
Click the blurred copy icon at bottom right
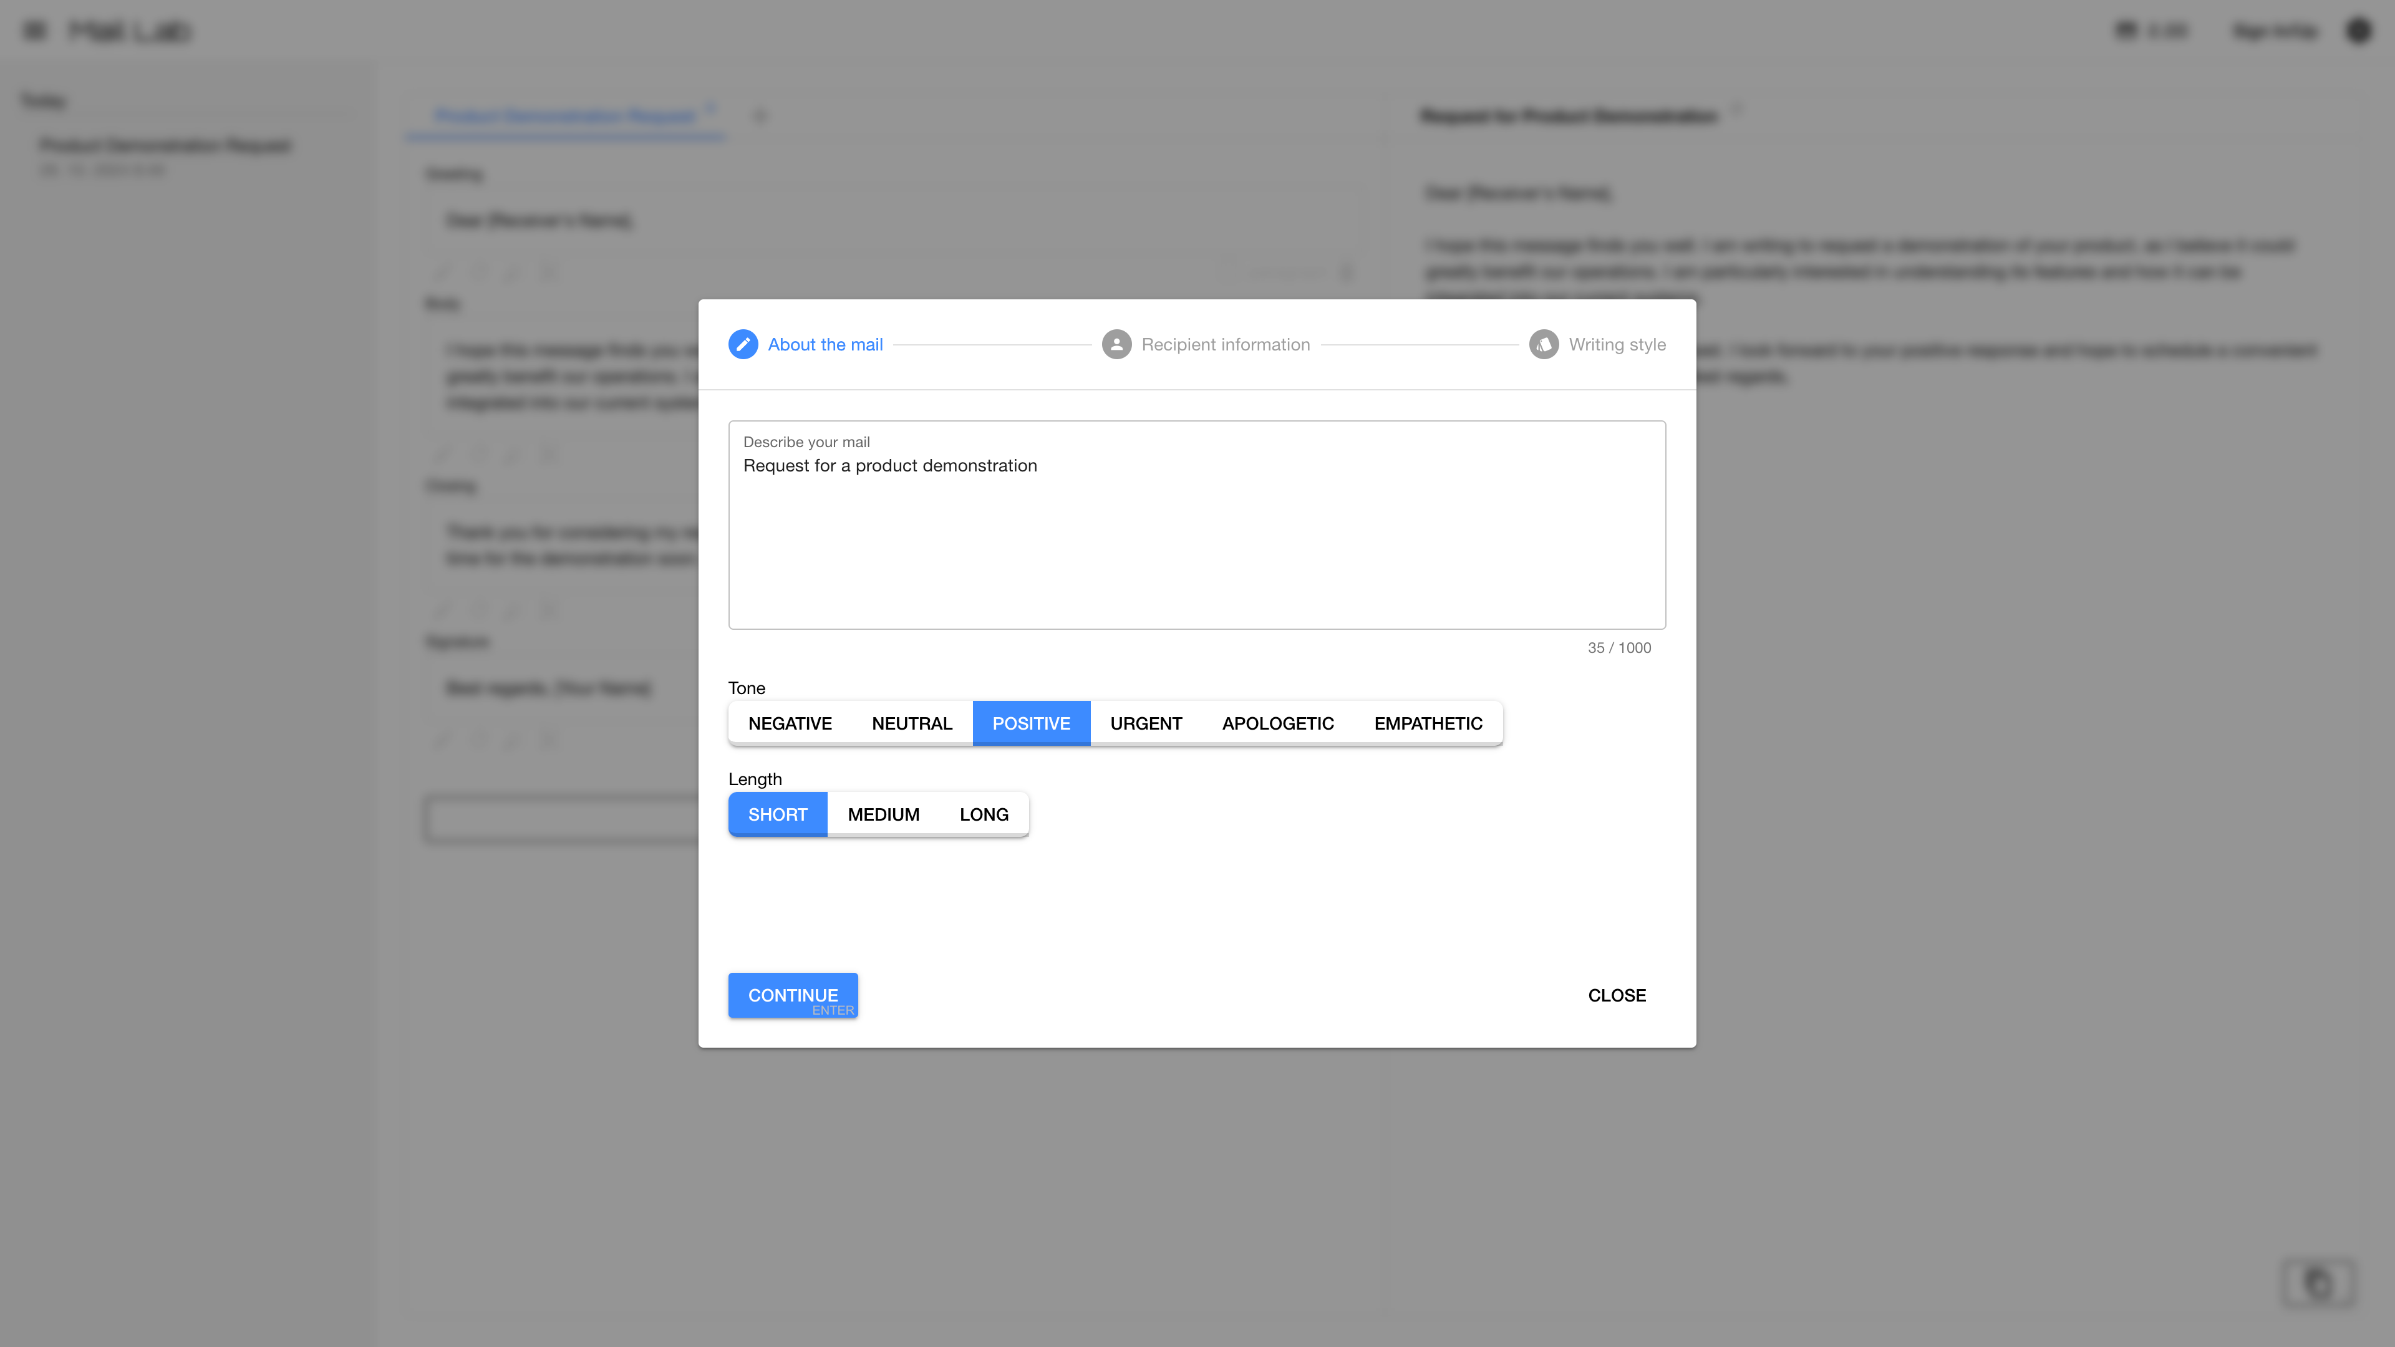pos(2319,1284)
